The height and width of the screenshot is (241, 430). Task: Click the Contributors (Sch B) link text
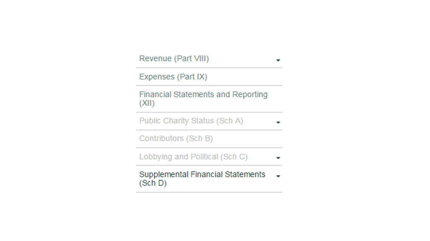[x=176, y=139]
